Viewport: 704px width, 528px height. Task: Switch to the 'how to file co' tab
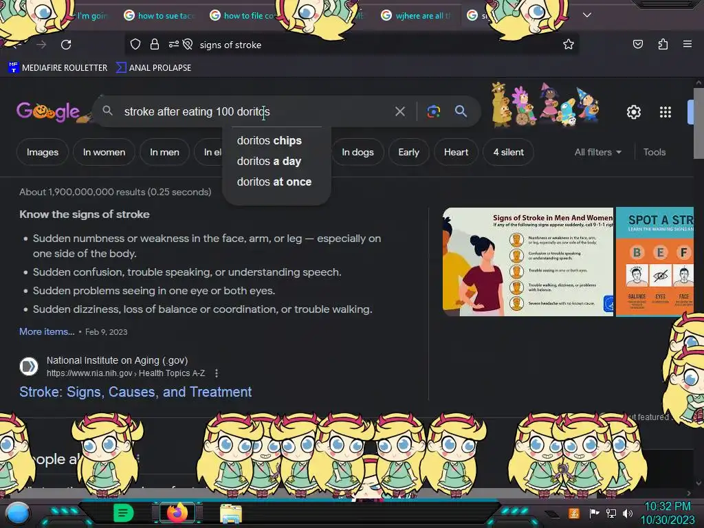(x=245, y=16)
